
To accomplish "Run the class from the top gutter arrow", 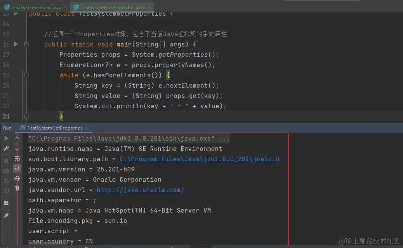I will click(x=16, y=14).
